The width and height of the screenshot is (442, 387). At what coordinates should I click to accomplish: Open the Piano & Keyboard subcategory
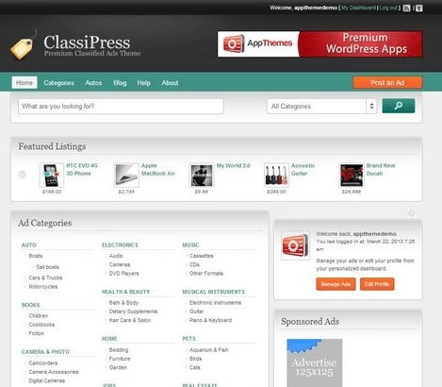[x=210, y=320]
